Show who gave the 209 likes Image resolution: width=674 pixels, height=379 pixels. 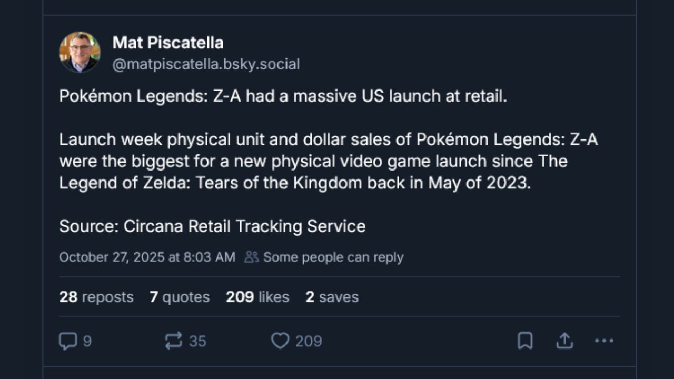(x=257, y=297)
